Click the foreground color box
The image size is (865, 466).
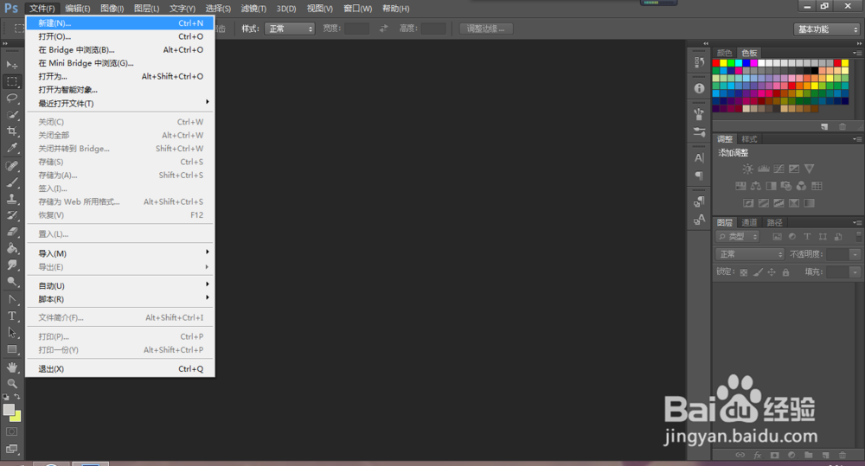(9, 409)
